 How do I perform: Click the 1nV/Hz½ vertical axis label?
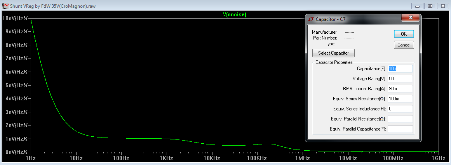tap(16, 139)
